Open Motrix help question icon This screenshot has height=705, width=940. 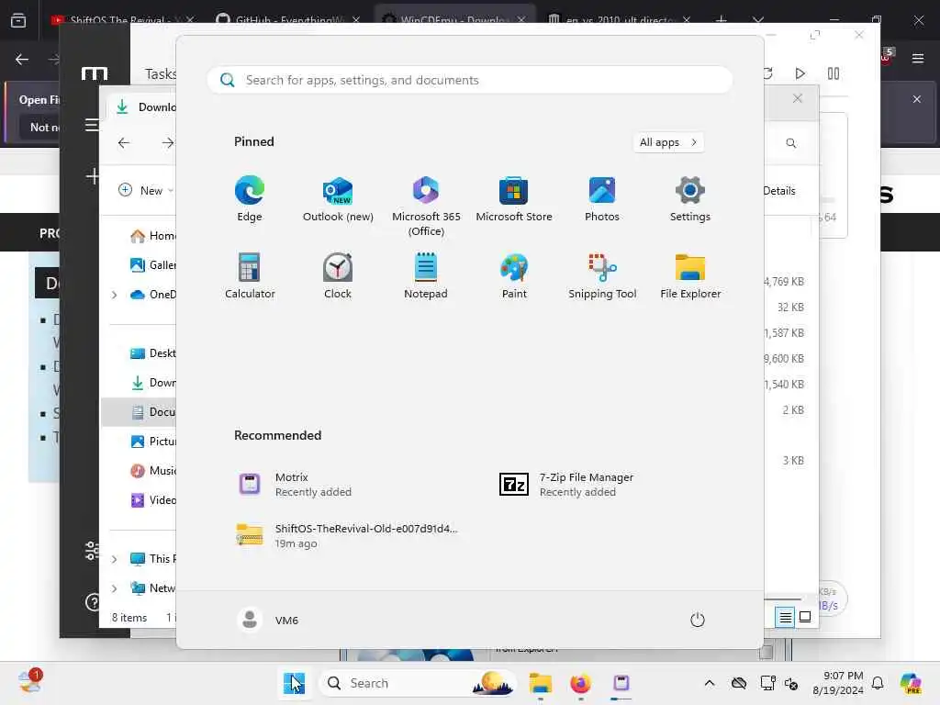click(93, 602)
